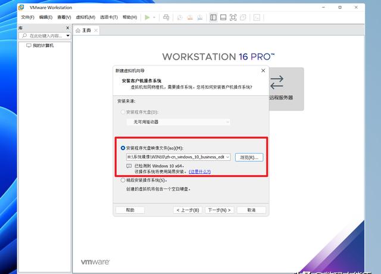Click the search magnifier in library box
The width and height of the screenshot is (381, 274).
point(24,36)
